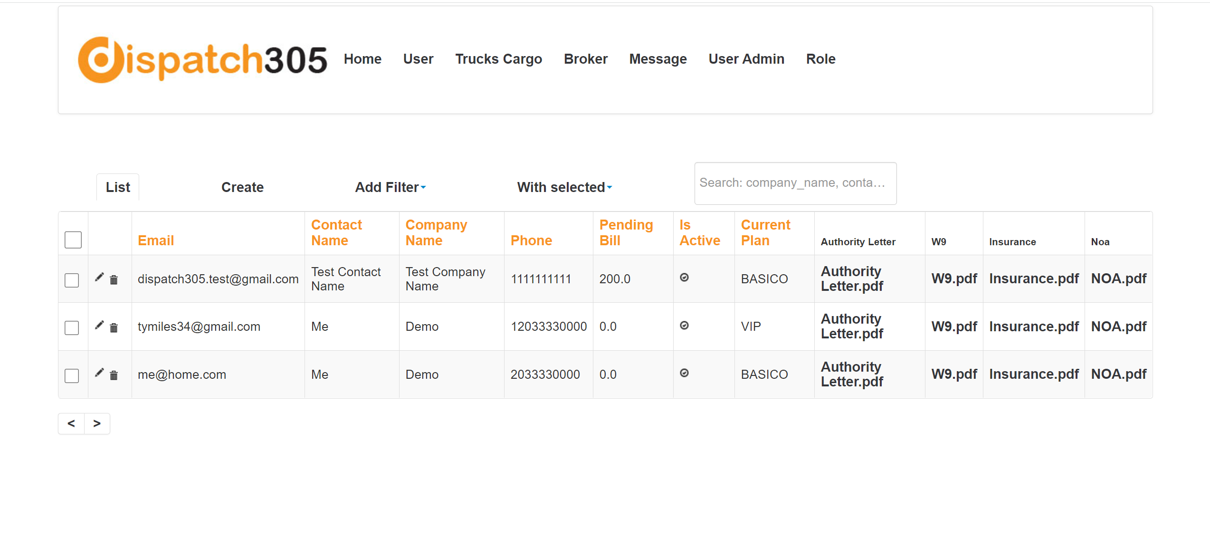
Task: Go to Home in navigation
Action: (362, 59)
